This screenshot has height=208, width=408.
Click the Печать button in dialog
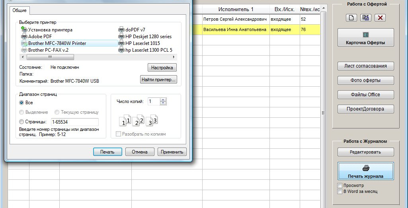click(x=107, y=152)
